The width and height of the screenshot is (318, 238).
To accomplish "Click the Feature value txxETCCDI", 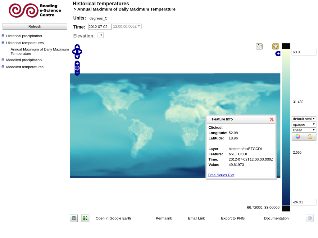I will click(x=238, y=154).
